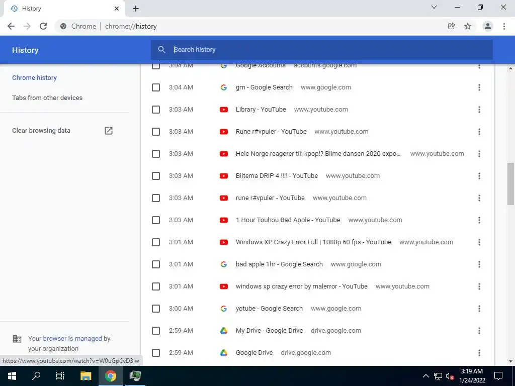
Task: Select checkbox for gm - Google Search entry
Action: tap(156, 87)
